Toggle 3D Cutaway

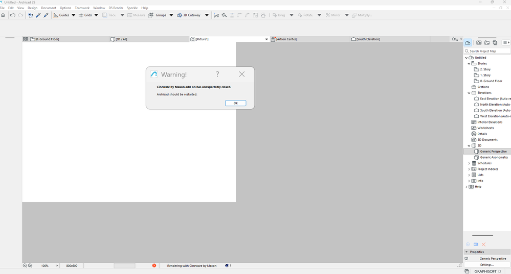point(189,15)
